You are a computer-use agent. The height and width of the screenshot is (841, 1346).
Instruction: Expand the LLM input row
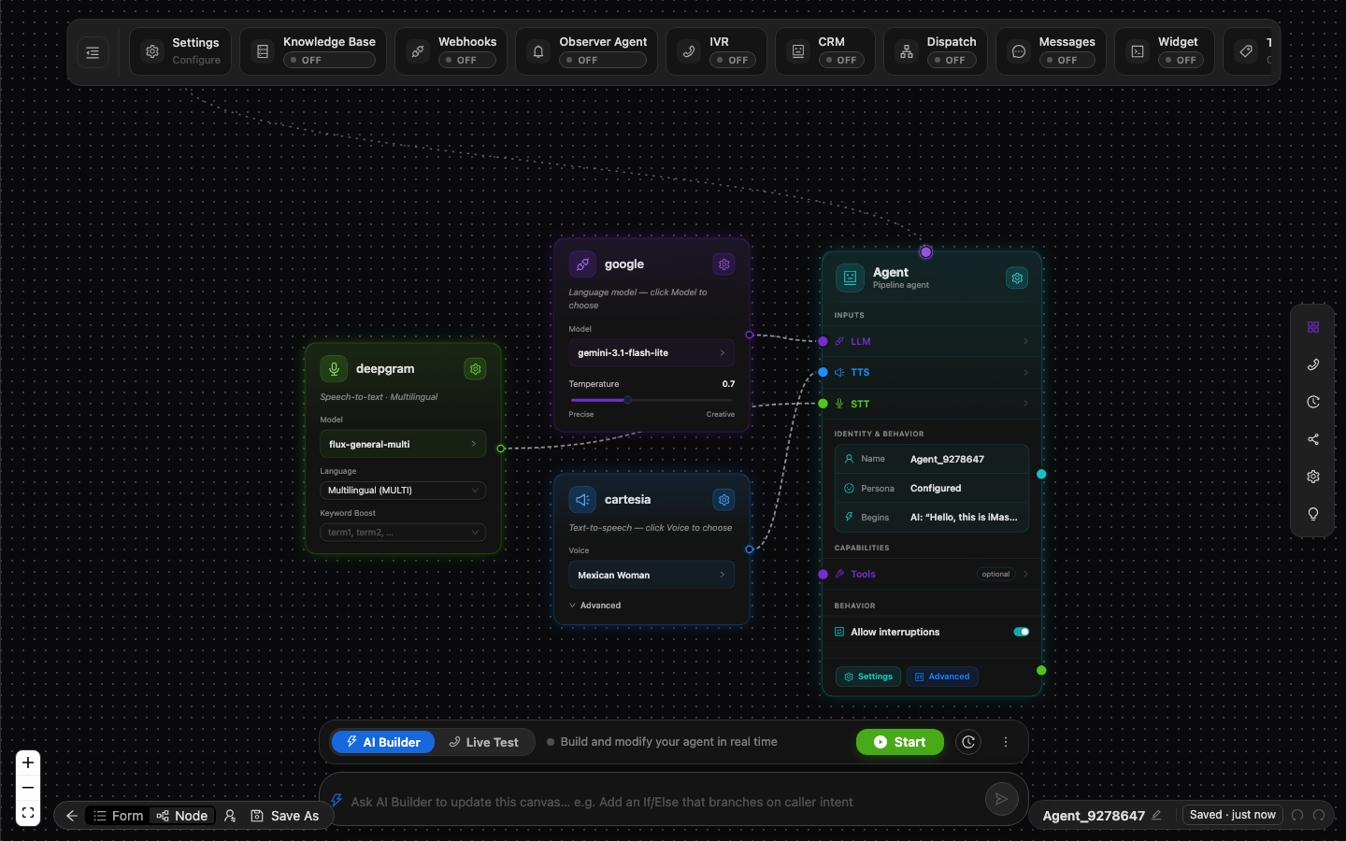(x=932, y=341)
